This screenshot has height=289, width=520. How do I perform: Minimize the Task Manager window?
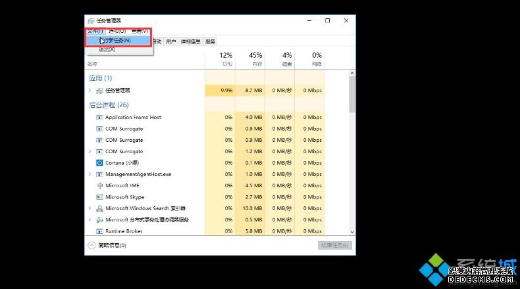click(x=309, y=20)
